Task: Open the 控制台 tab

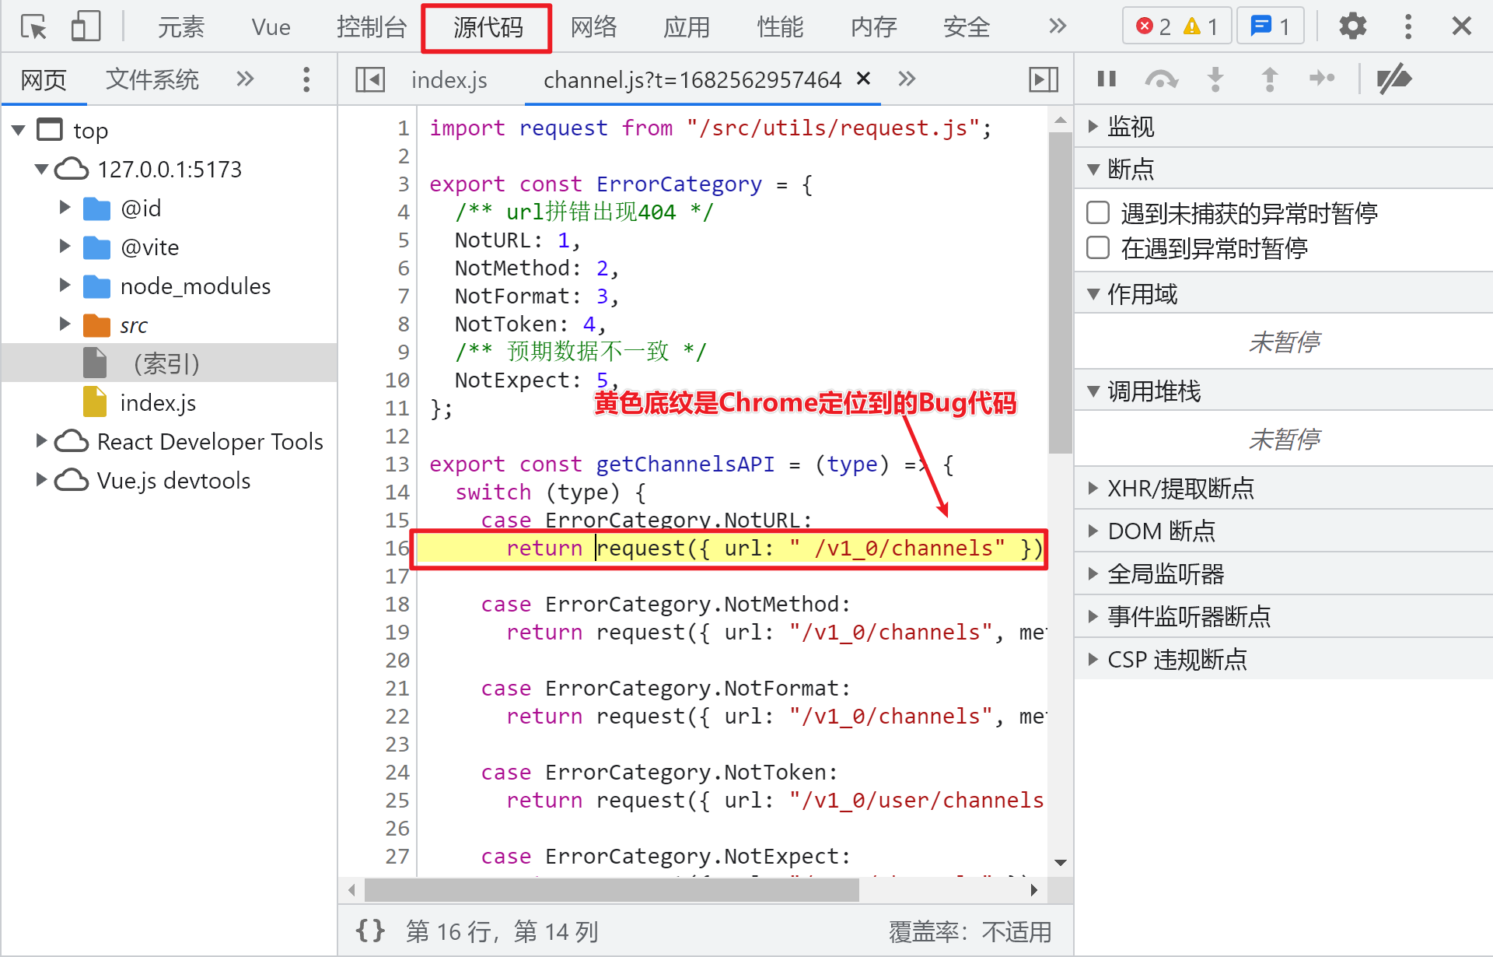Action: point(371,27)
